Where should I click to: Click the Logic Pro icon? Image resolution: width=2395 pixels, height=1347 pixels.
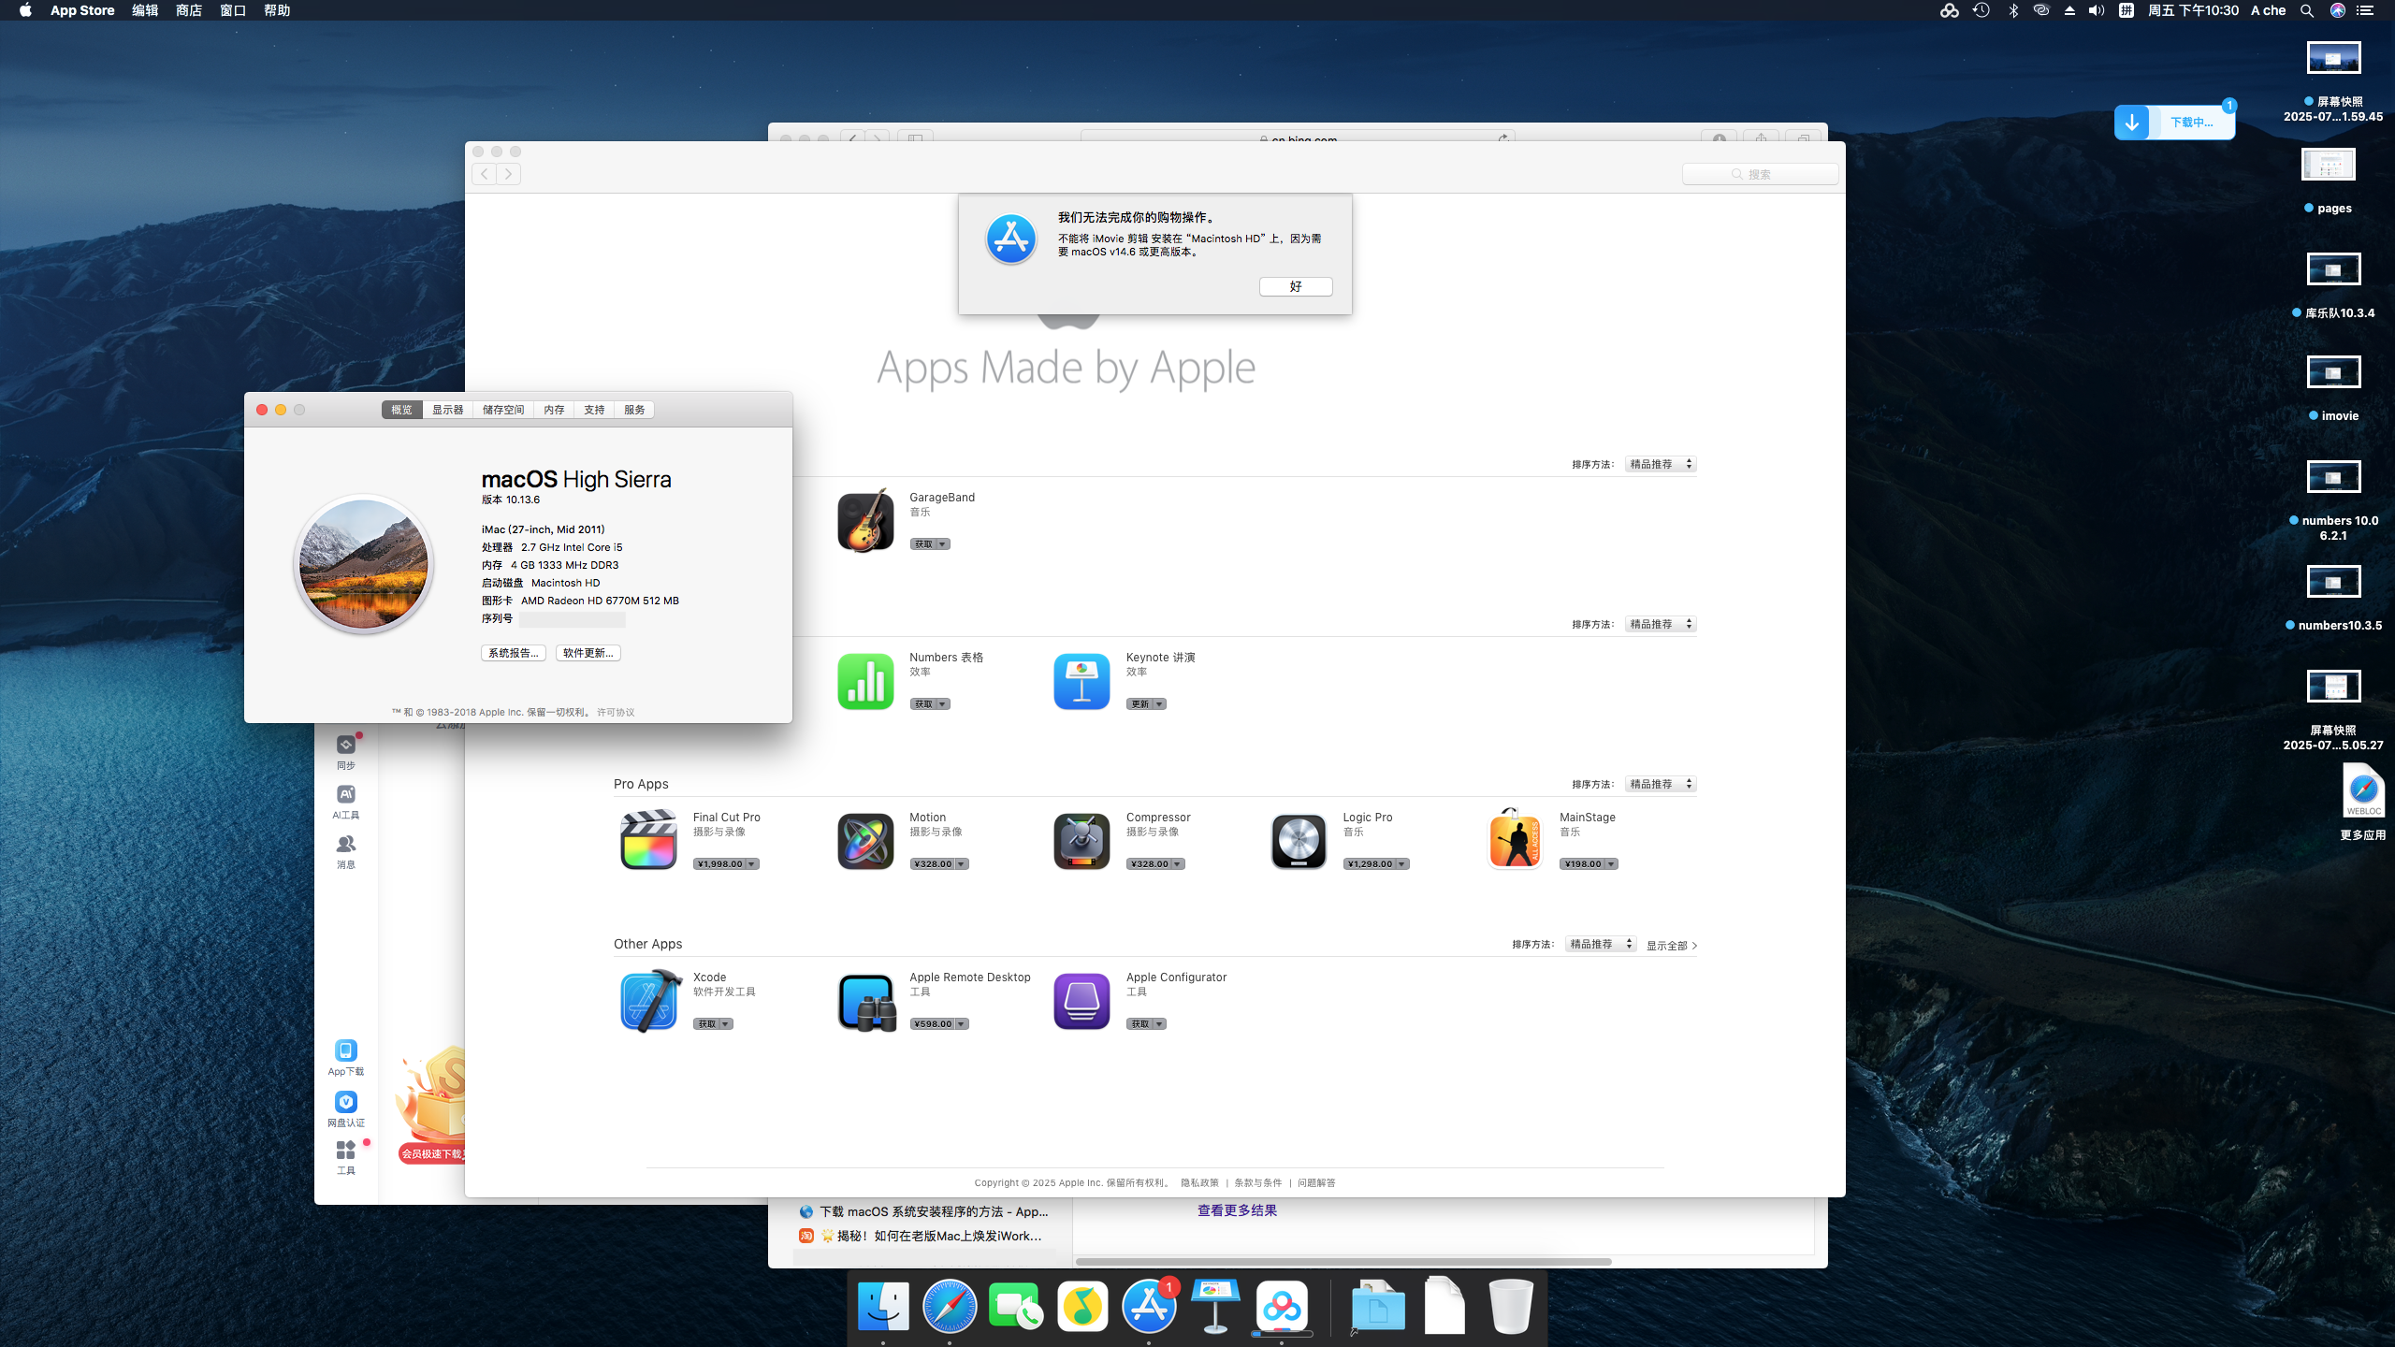[1299, 840]
